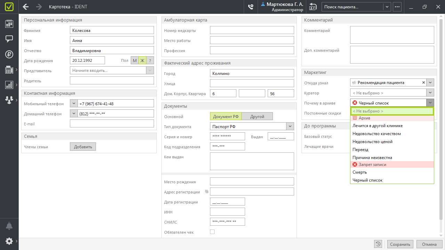Open the ruble finance section icon

[9, 54]
